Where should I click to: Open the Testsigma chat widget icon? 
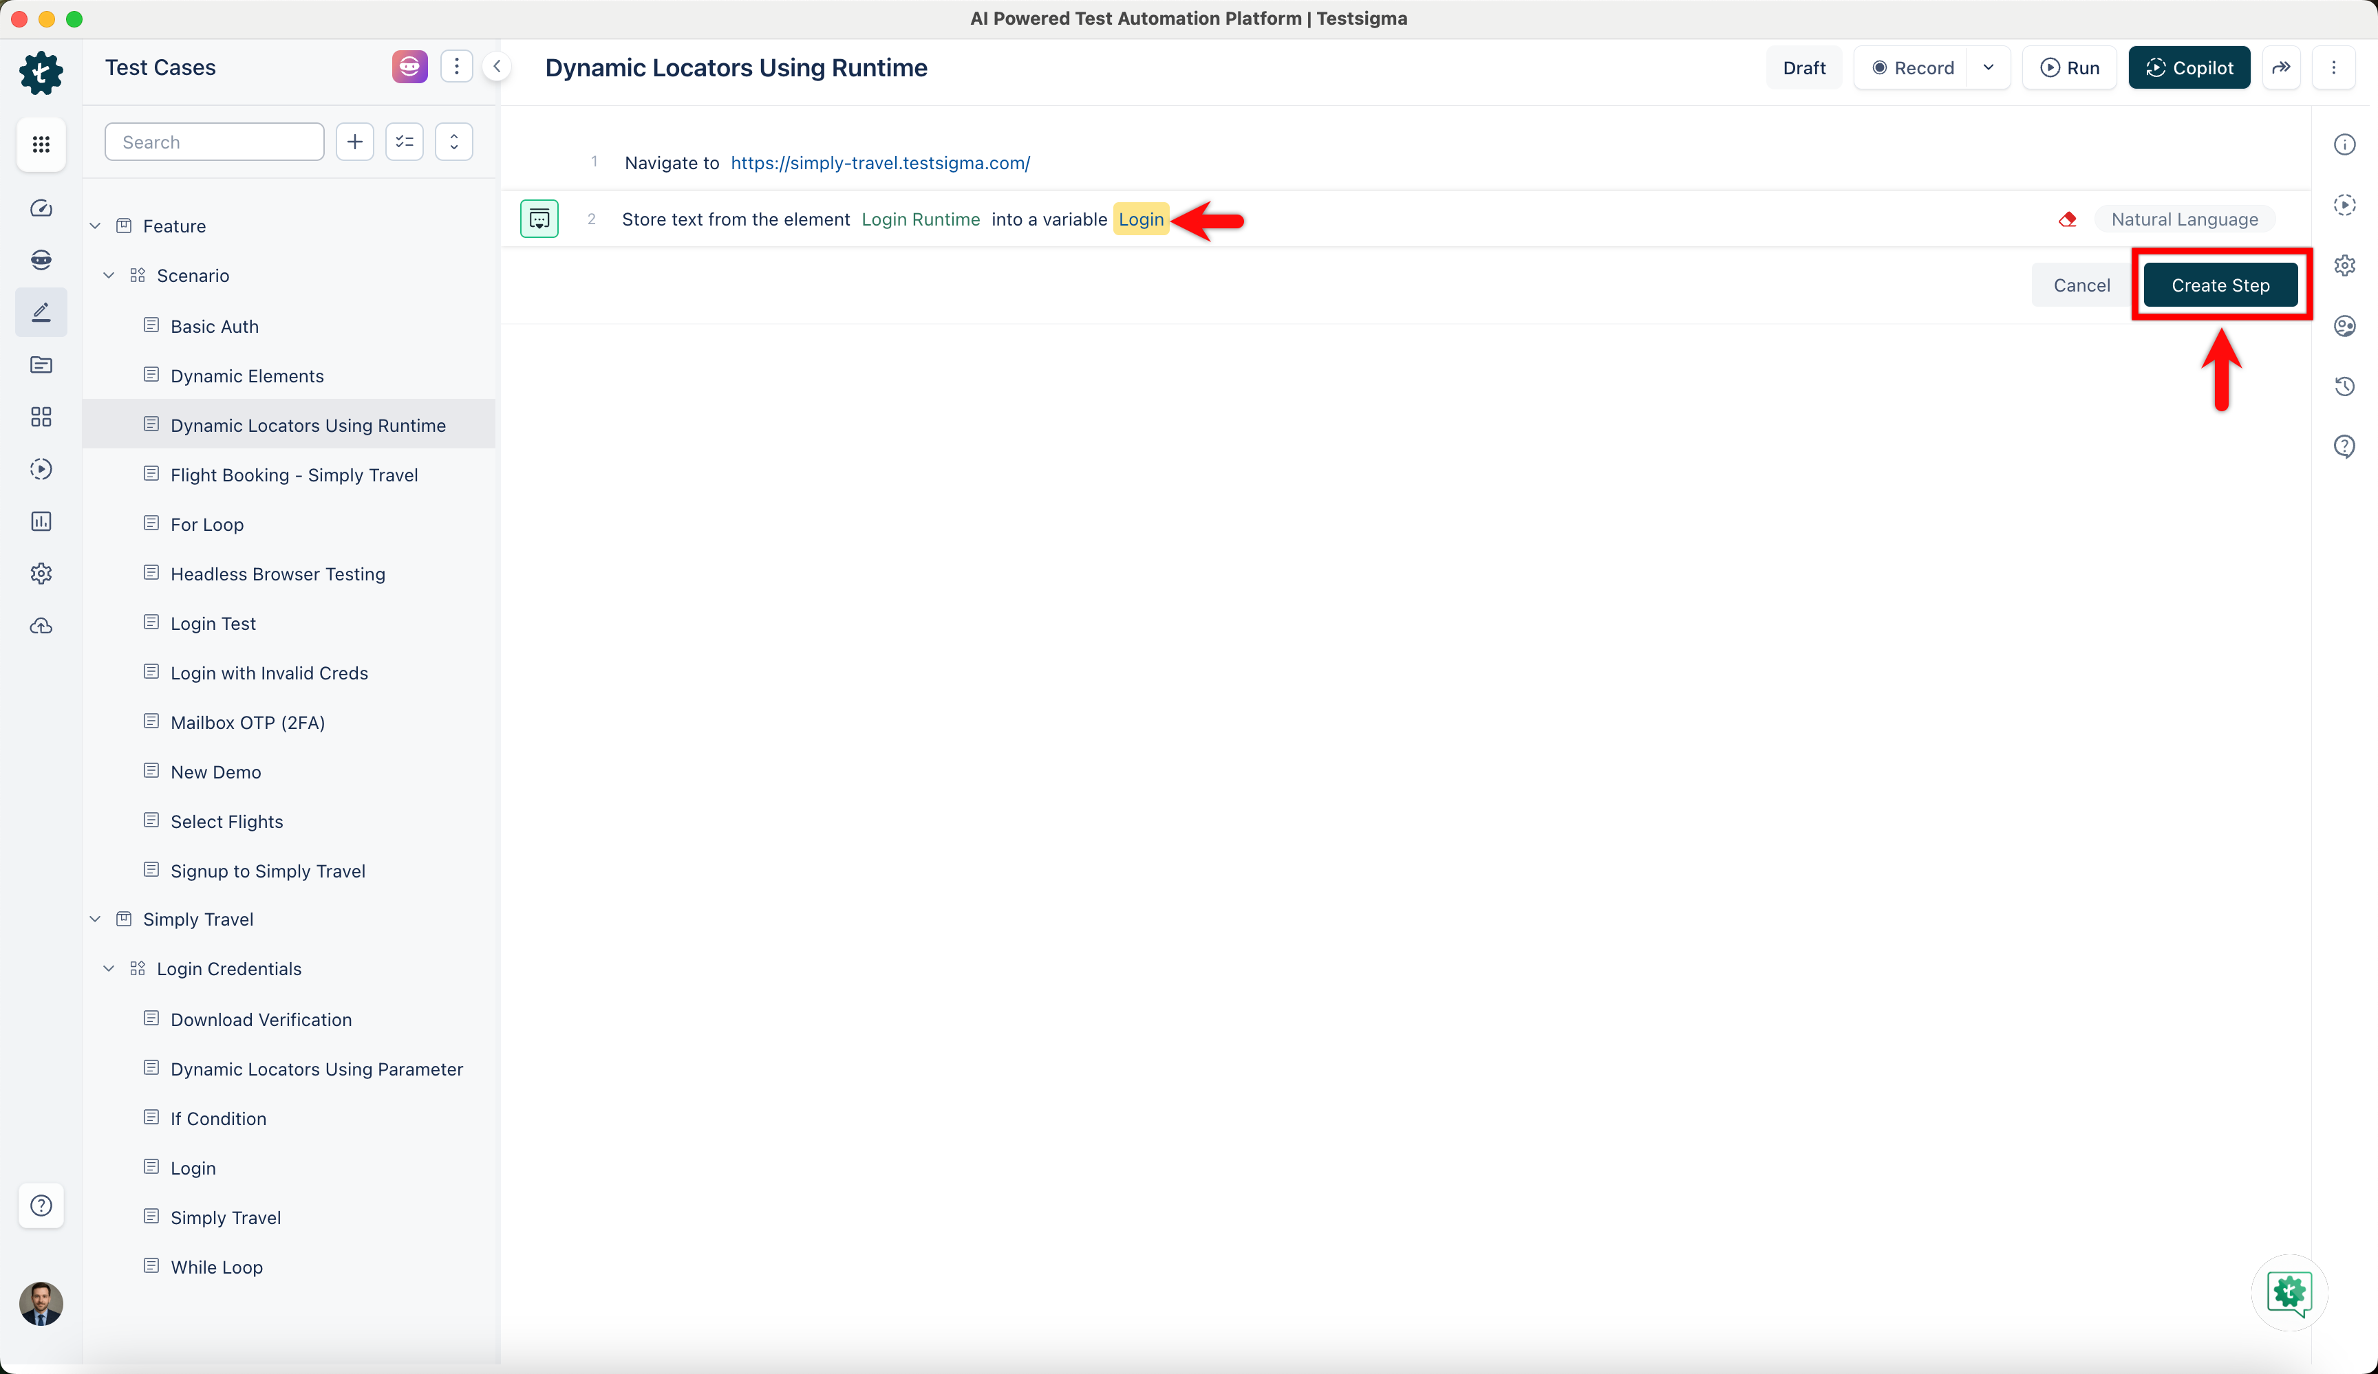(2290, 1293)
